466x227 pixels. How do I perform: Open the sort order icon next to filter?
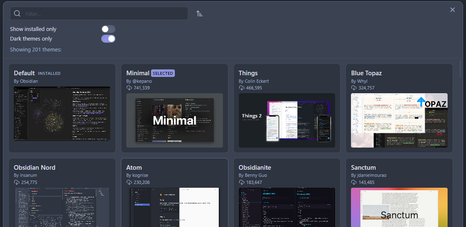[x=200, y=13]
